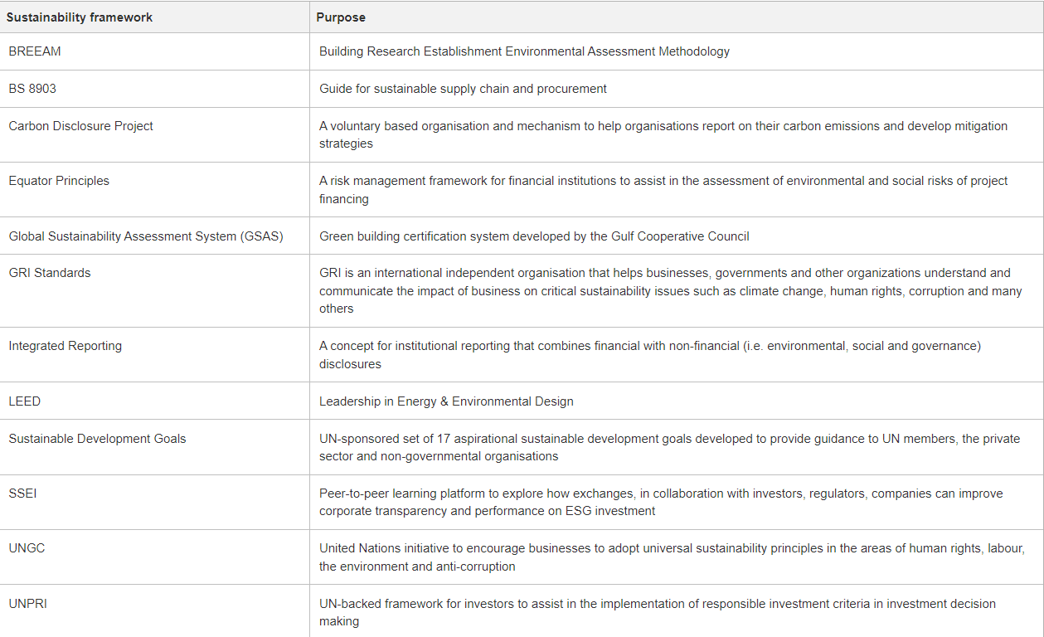
Task: Click the 'Purpose' column header
Action: [341, 17]
